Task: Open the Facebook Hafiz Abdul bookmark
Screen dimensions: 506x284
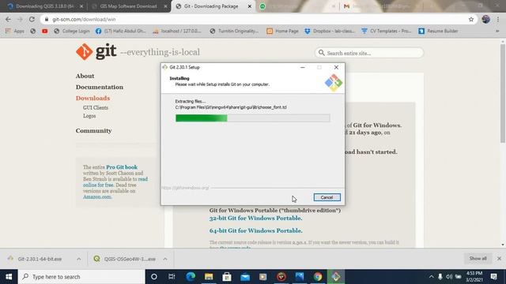Action: pyautogui.click(x=121, y=32)
